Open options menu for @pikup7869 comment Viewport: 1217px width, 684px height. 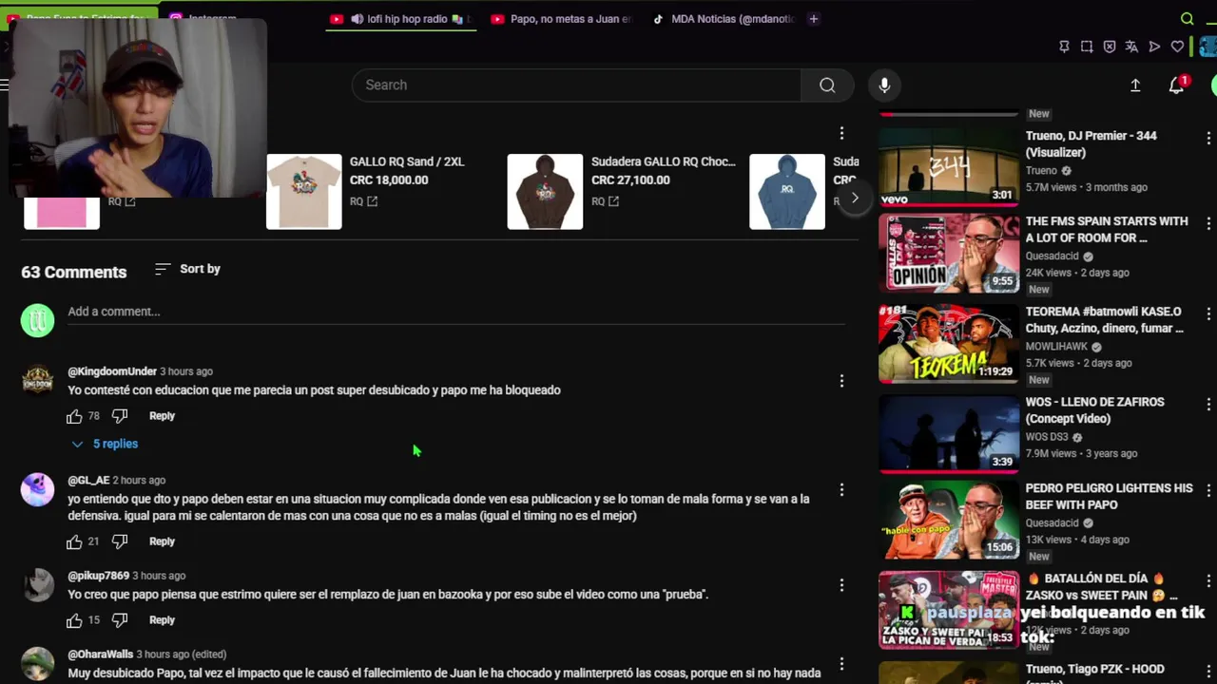coord(841,585)
